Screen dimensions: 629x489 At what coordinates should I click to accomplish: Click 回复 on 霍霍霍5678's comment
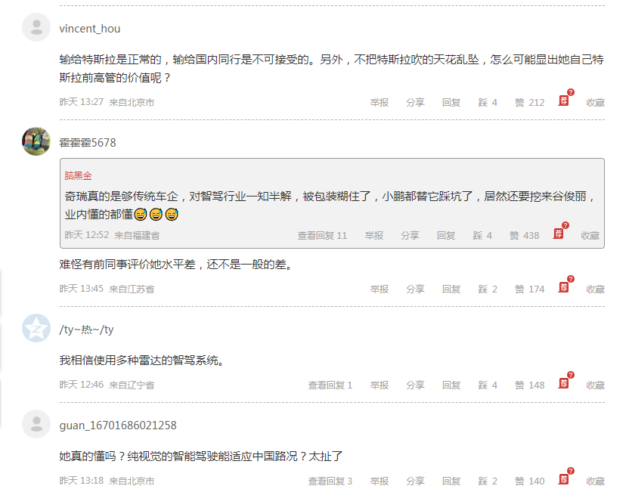[451, 289]
